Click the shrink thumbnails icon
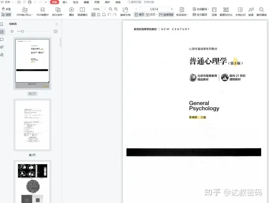The height and width of the screenshot is (203, 269). 12,31
